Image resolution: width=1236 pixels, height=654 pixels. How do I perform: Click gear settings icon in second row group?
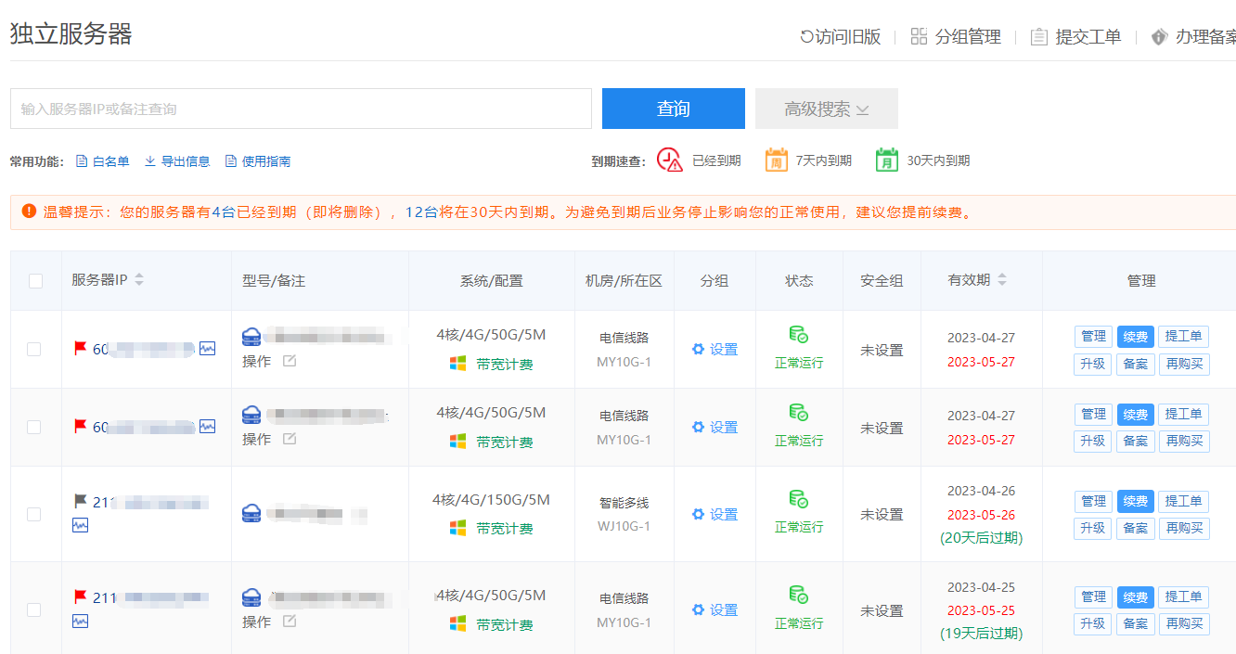tap(699, 428)
